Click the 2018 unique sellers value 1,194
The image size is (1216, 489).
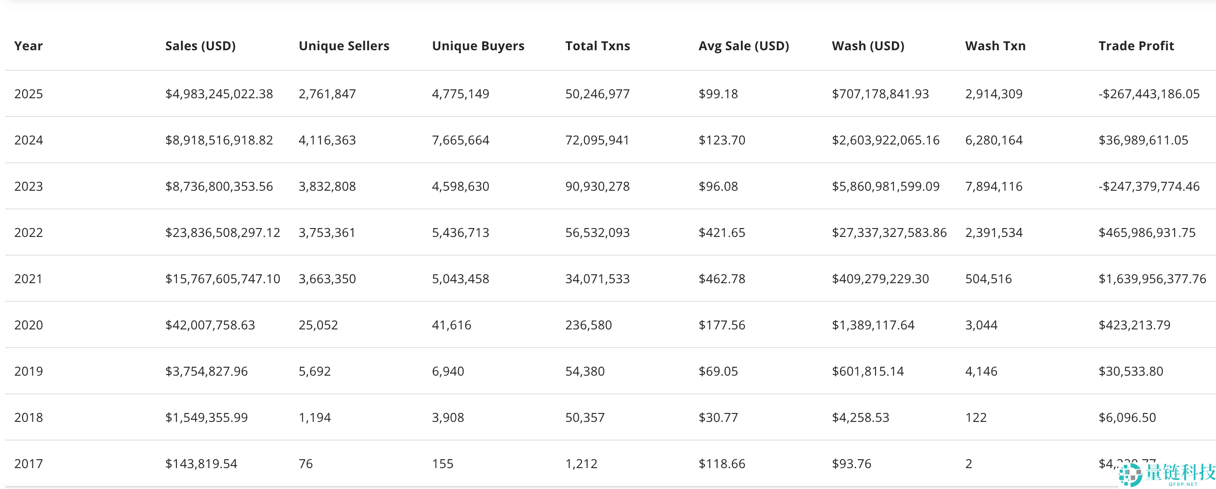tap(314, 418)
